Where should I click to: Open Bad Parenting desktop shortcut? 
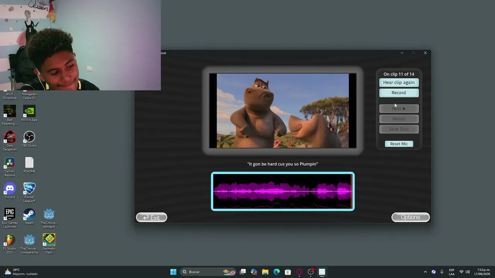coord(10,115)
